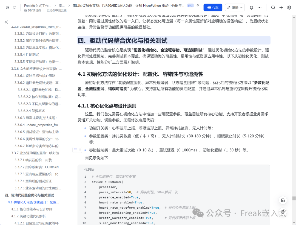Click the search magnifier icon

(273, 8)
